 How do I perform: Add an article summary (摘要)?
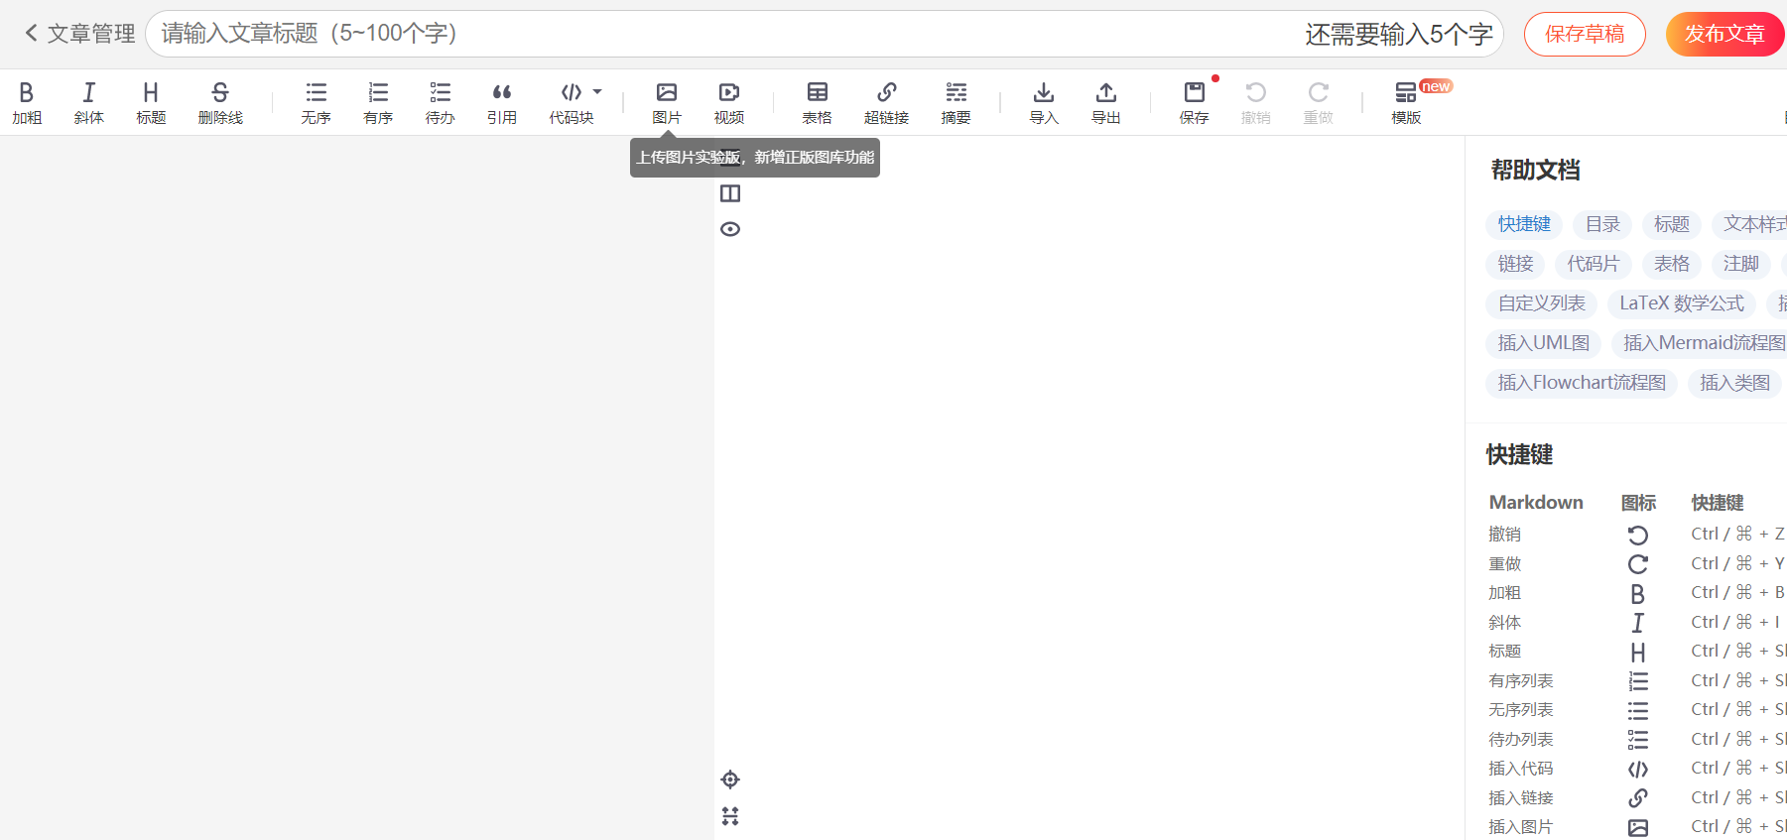957,103
